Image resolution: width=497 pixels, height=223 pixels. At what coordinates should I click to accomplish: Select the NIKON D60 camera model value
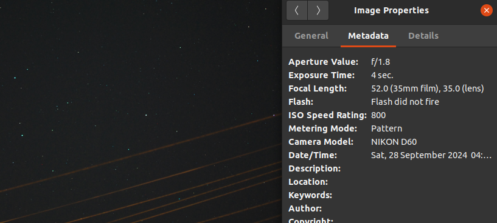tap(394, 142)
